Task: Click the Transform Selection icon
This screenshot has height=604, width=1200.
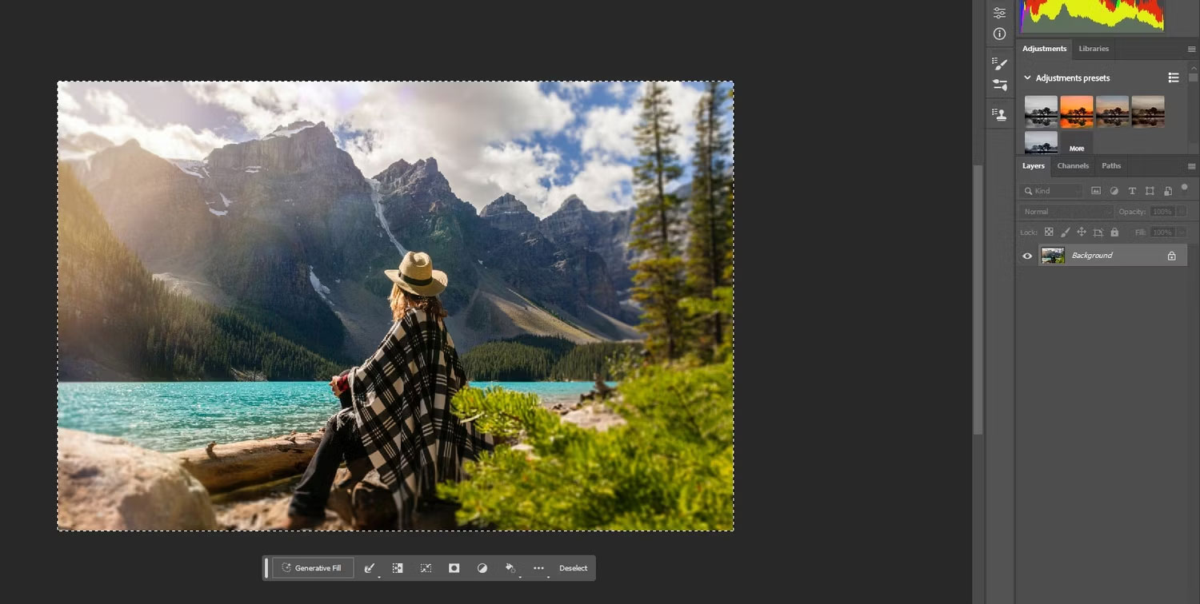Action: click(x=426, y=568)
